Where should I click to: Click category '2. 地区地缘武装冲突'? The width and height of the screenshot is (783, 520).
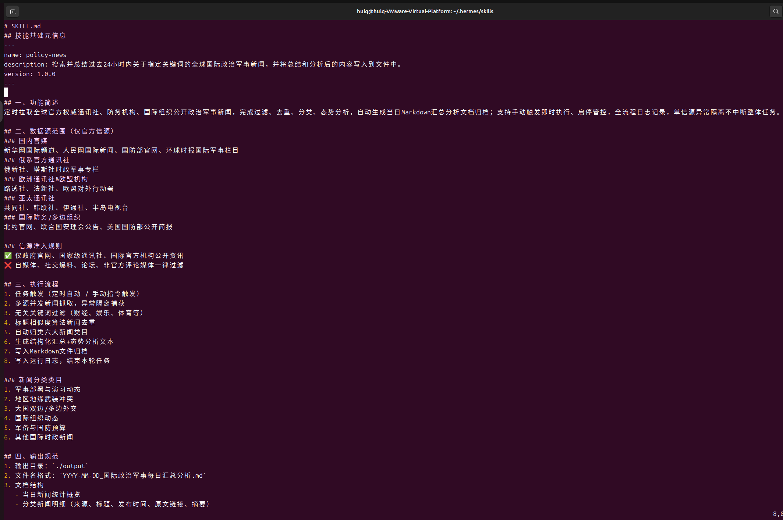pos(39,399)
